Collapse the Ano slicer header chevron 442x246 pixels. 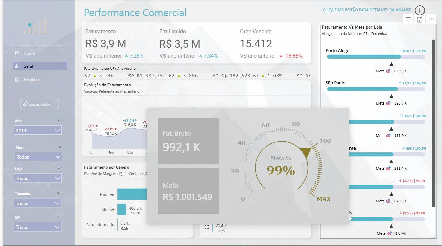59,121
